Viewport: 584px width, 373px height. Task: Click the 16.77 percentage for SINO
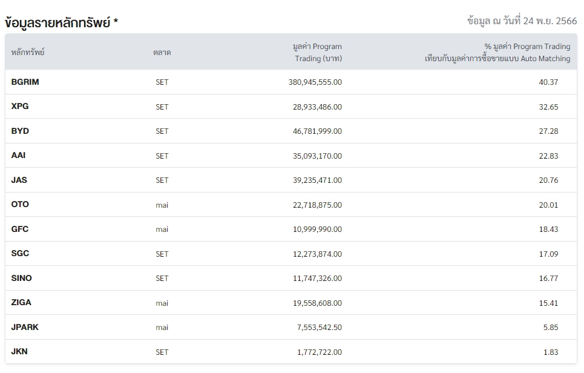(548, 279)
